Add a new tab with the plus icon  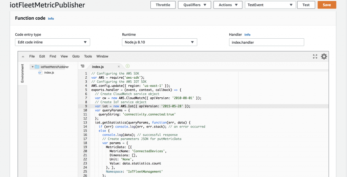coord(128,66)
